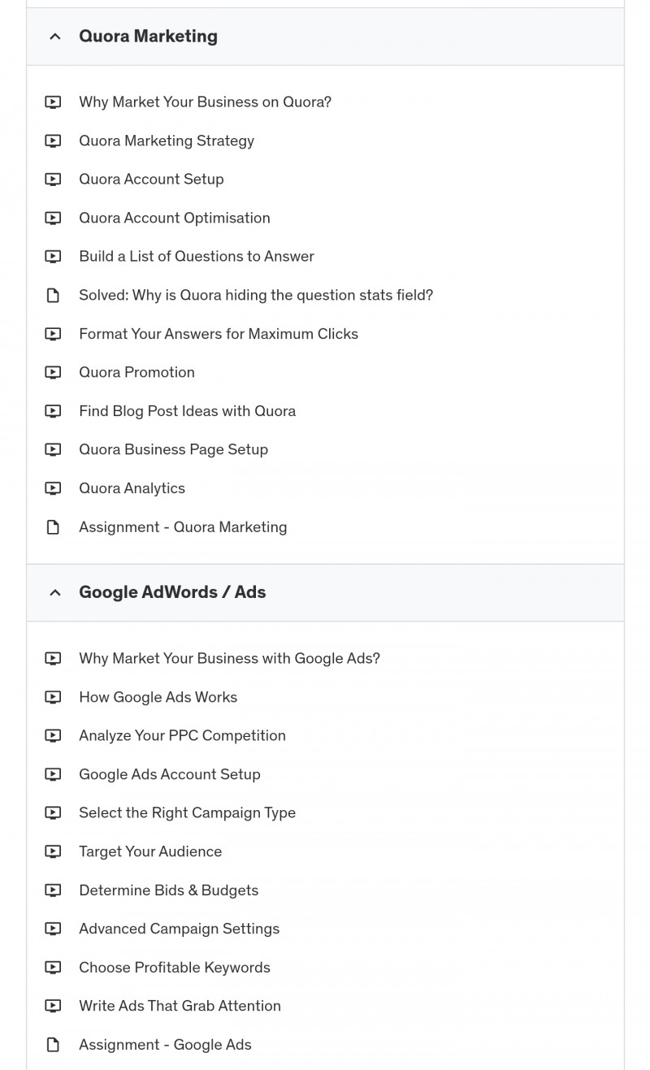Click video icon next to Quora Analytics
Screen dimensions: 650x1070
53,488
